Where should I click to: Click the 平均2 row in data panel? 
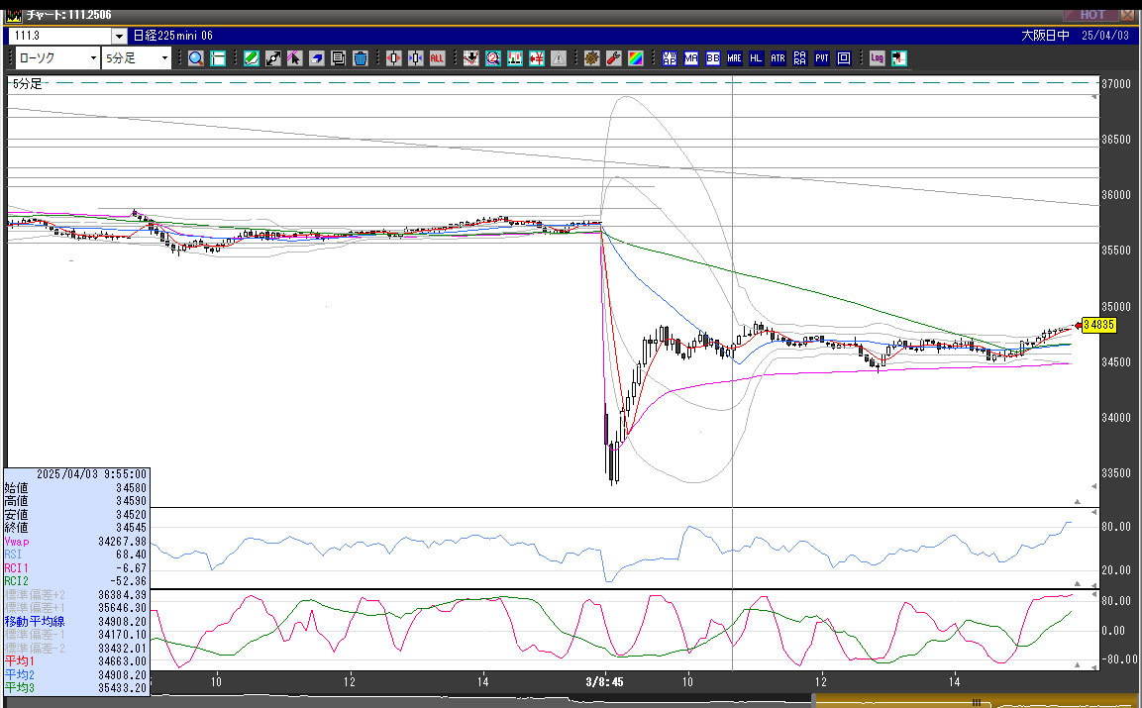[x=75, y=674]
